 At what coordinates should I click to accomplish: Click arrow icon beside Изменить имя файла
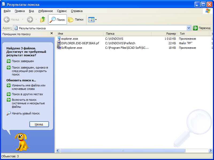(9, 85)
